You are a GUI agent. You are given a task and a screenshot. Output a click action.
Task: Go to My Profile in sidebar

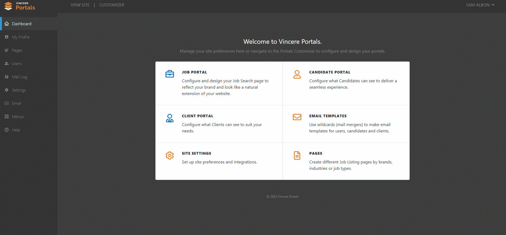[29, 37]
